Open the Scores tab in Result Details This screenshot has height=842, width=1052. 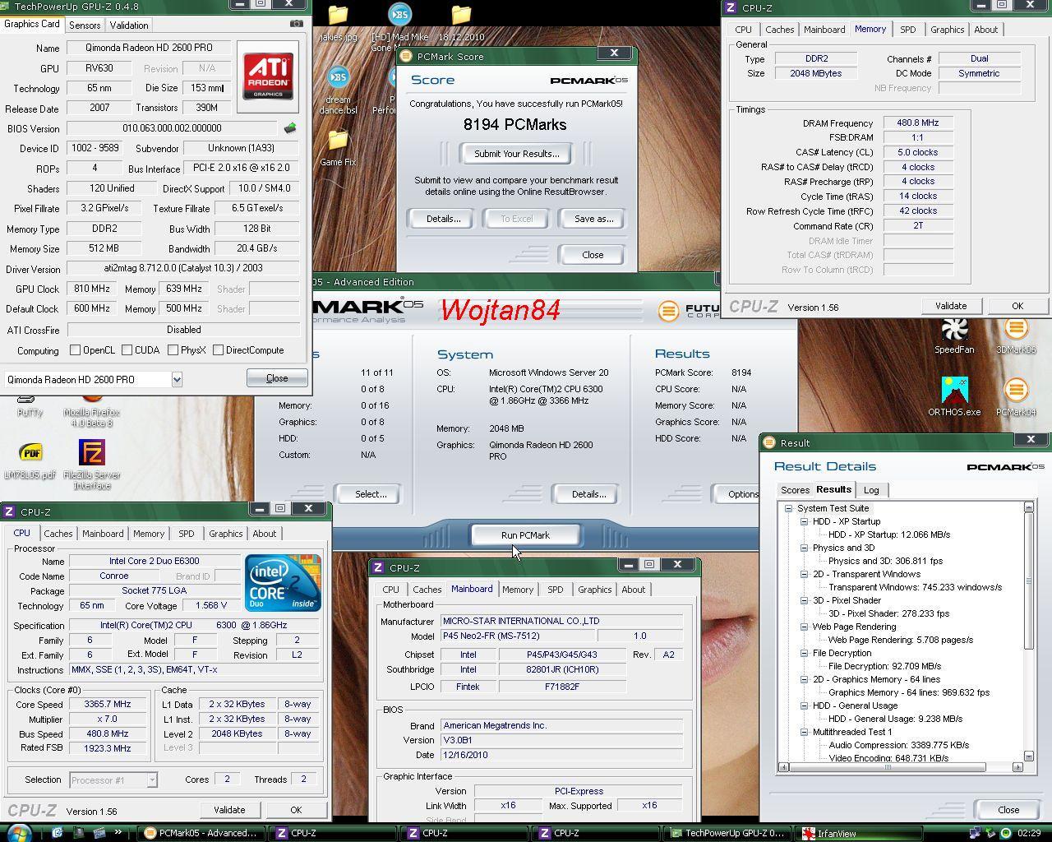tap(795, 490)
